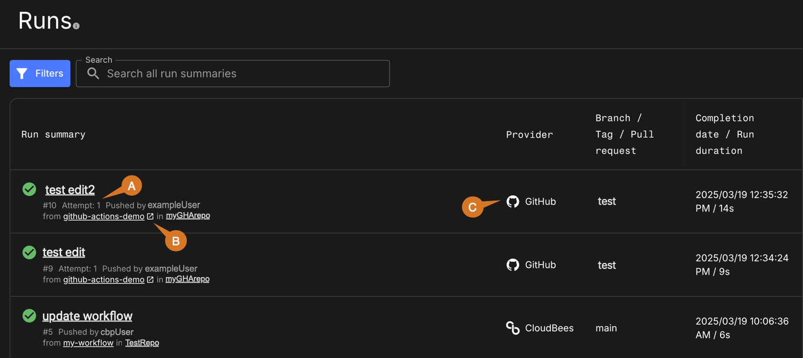Open the test edit2 run
This screenshot has height=358, width=803.
click(70, 190)
